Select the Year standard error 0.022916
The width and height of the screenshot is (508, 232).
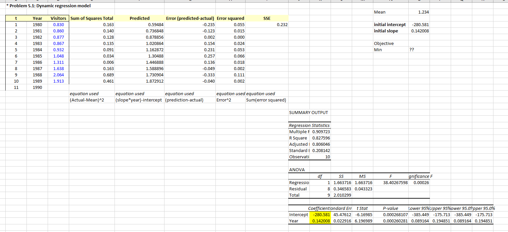pyautogui.click(x=342, y=221)
